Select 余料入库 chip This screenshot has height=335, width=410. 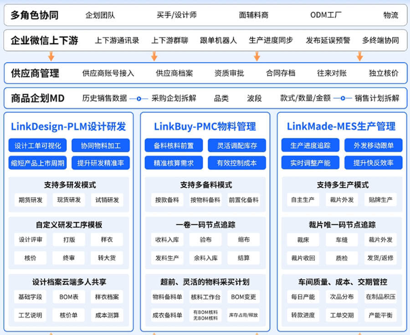click(x=205, y=258)
